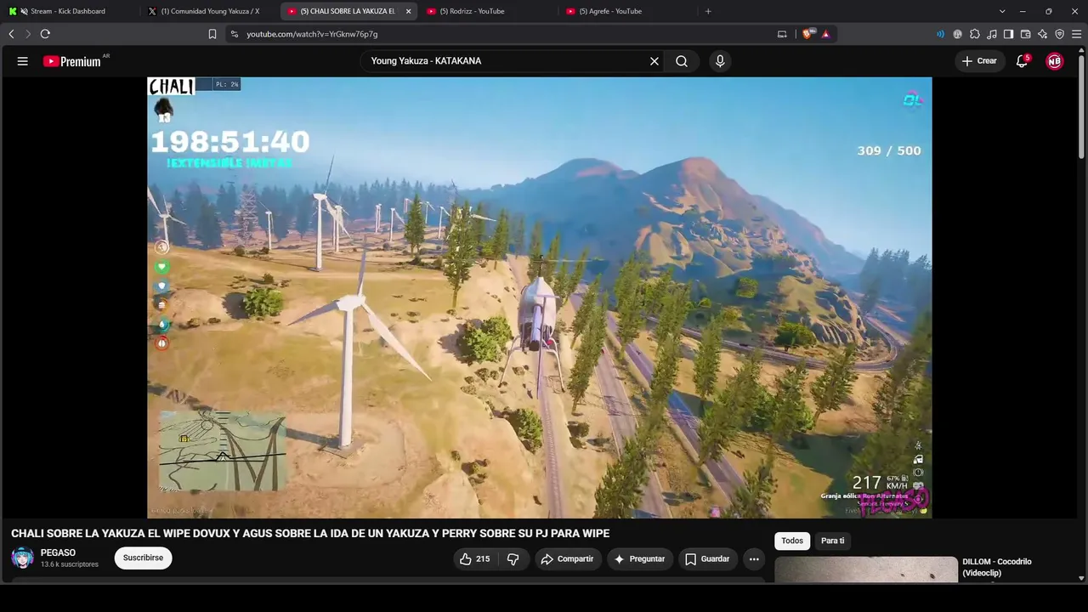Open site settings icon beside the URL
The image size is (1088, 612).
(235, 34)
